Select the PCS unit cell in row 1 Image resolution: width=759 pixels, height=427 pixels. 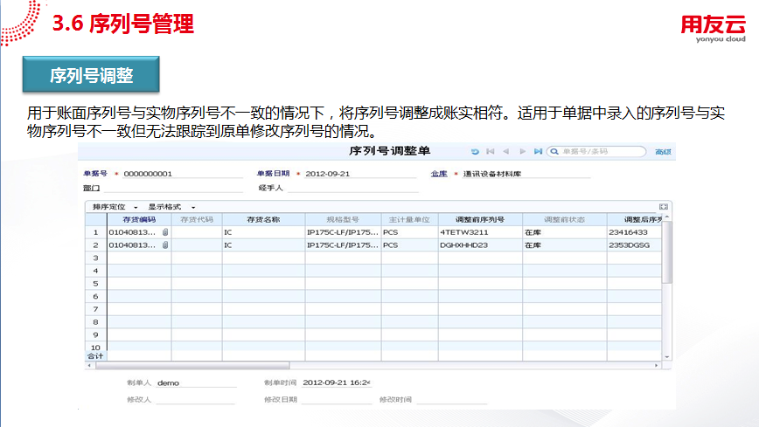pyautogui.click(x=409, y=232)
